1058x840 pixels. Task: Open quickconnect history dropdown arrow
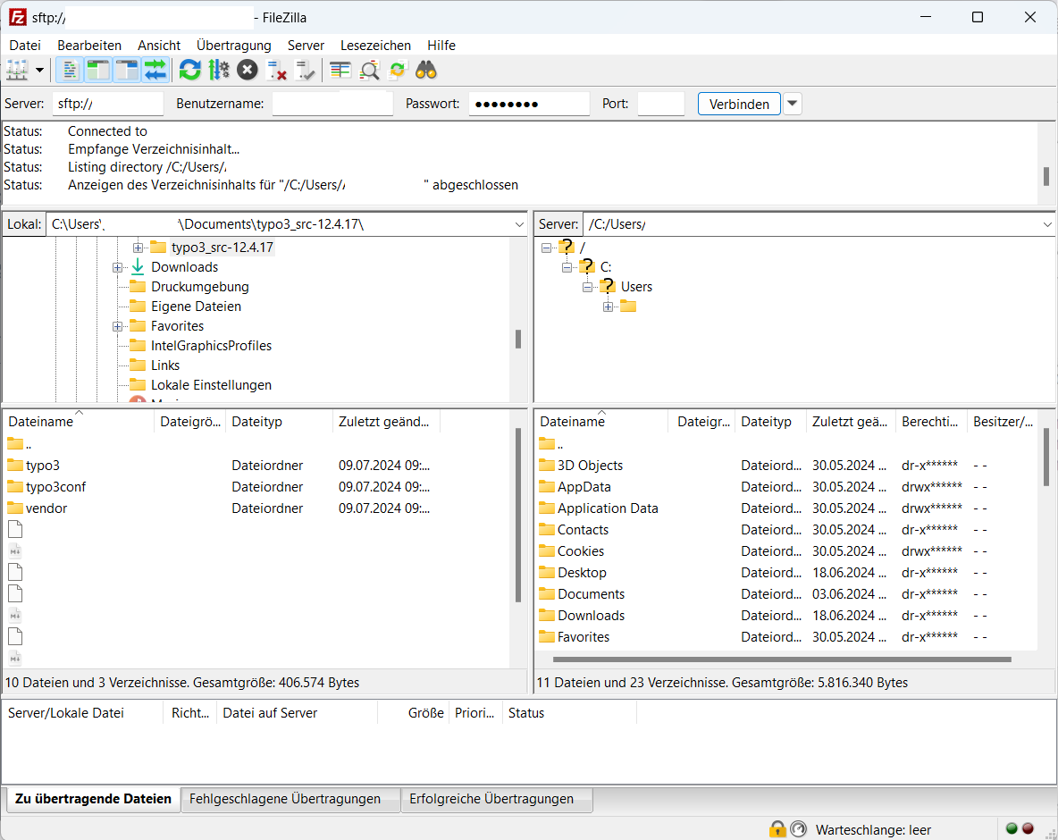[x=793, y=104]
